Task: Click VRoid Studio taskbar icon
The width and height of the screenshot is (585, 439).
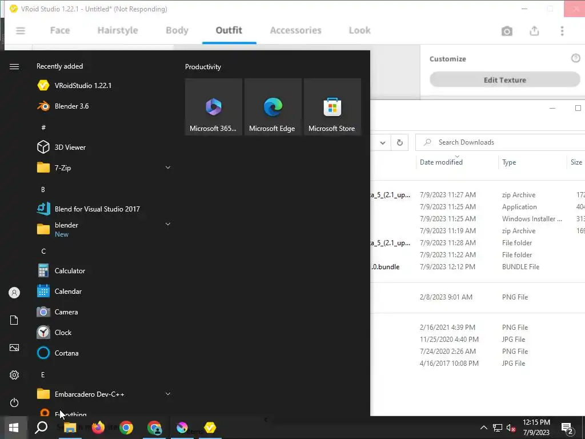Action: tap(210, 428)
